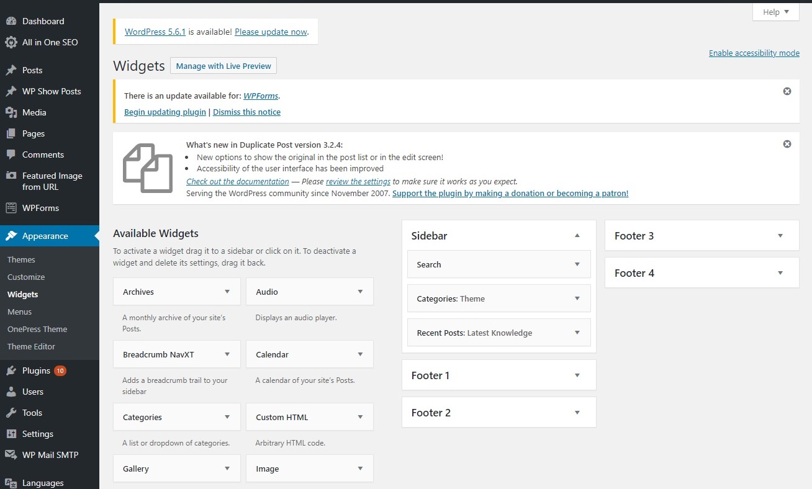Click the WPForms icon in sidebar
This screenshot has height=489, width=812.
pyautogui.click(x=11, y=208)
